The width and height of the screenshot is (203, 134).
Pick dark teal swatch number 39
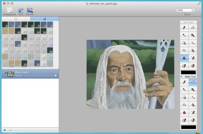50,50
